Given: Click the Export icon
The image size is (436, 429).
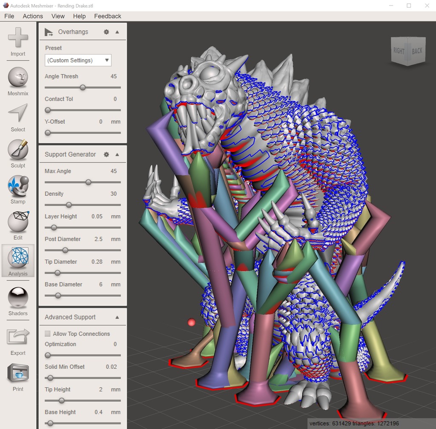Looking at the screenshot, I should tap(18, 337).
